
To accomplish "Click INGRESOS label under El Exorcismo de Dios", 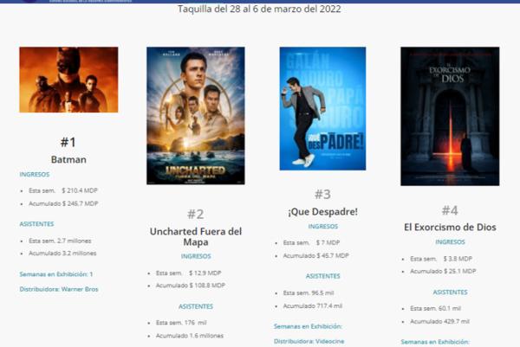I will [x=451, y=242].
